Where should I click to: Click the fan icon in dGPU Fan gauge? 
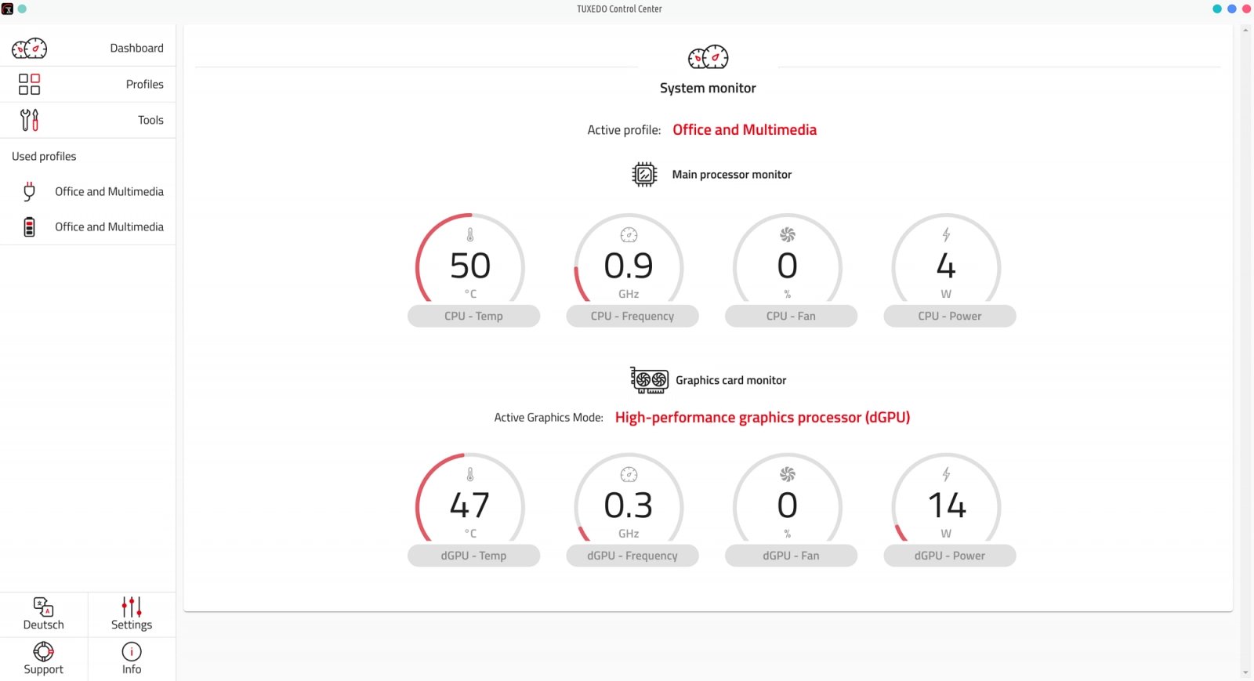point(788,474)
